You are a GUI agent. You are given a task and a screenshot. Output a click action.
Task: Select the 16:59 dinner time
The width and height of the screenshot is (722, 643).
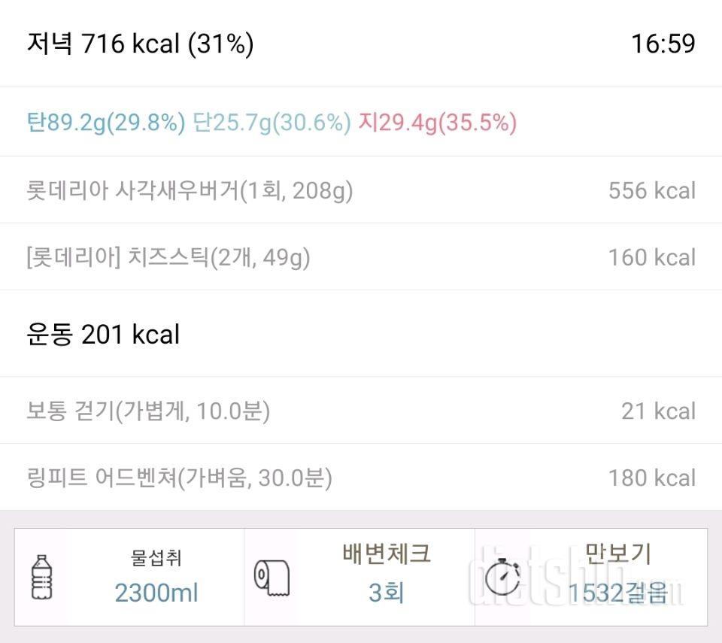coord(663,44)
